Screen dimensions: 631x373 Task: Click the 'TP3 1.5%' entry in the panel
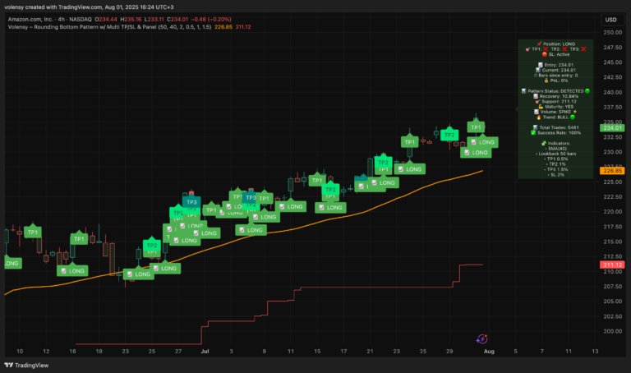tap(555, 169)
